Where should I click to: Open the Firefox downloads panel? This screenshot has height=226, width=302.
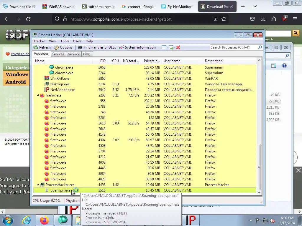tap(263, 19)
